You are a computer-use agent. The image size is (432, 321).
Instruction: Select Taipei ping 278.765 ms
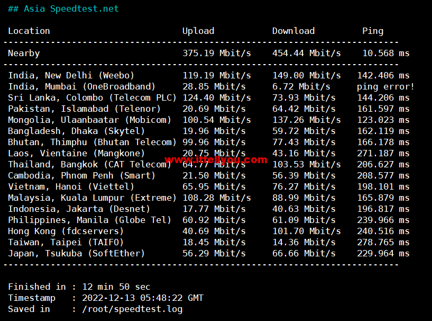383,242
